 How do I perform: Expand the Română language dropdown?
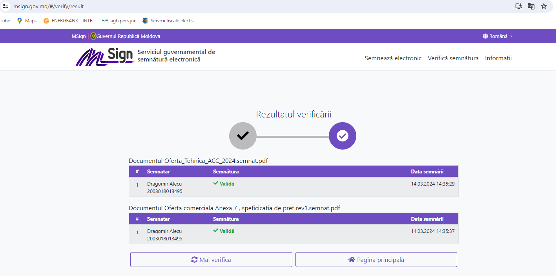point(498,36)
